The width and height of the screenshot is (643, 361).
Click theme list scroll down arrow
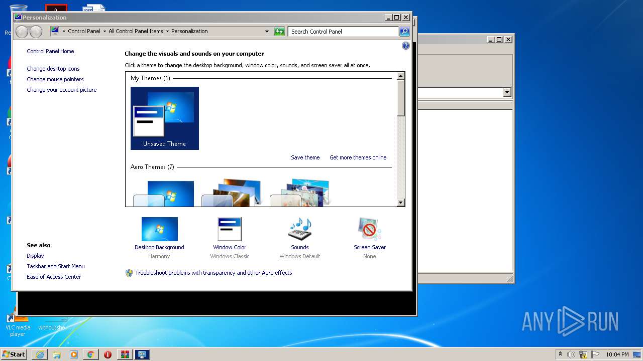pos(401,203)
